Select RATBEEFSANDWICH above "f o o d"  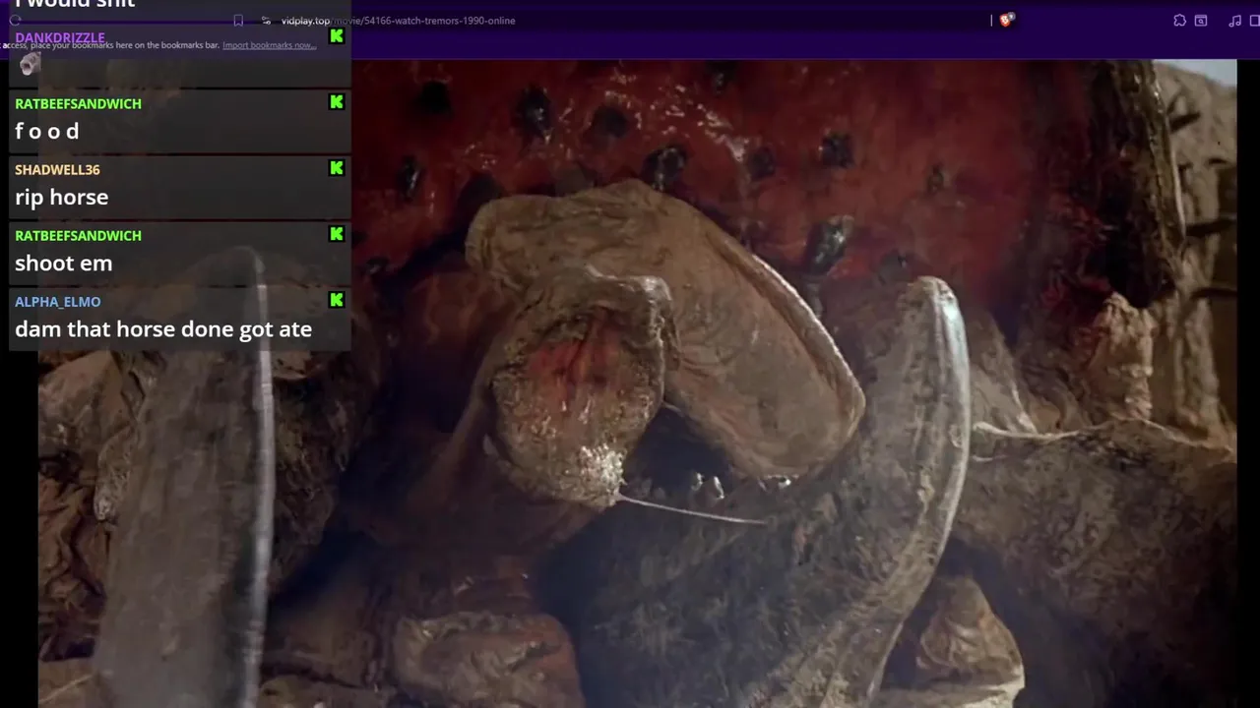(x=78, y=103)
